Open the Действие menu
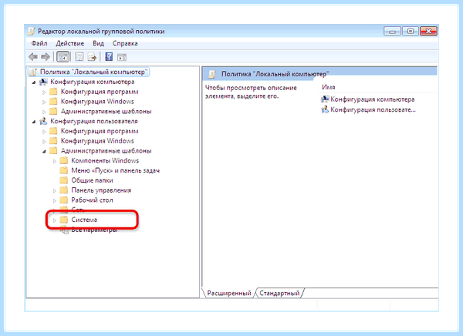This screenshot has height=336, width=463. click(70, 43)
